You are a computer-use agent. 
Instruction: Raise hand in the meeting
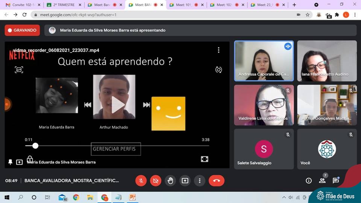pyautogui.click(x=170, y=181)
